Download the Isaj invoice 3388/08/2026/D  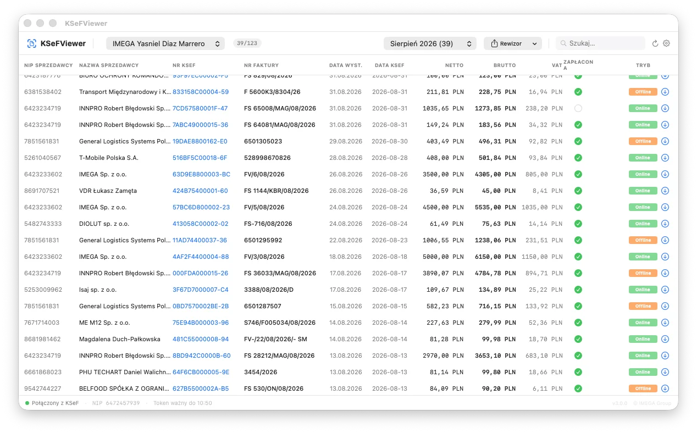(665, 290)
